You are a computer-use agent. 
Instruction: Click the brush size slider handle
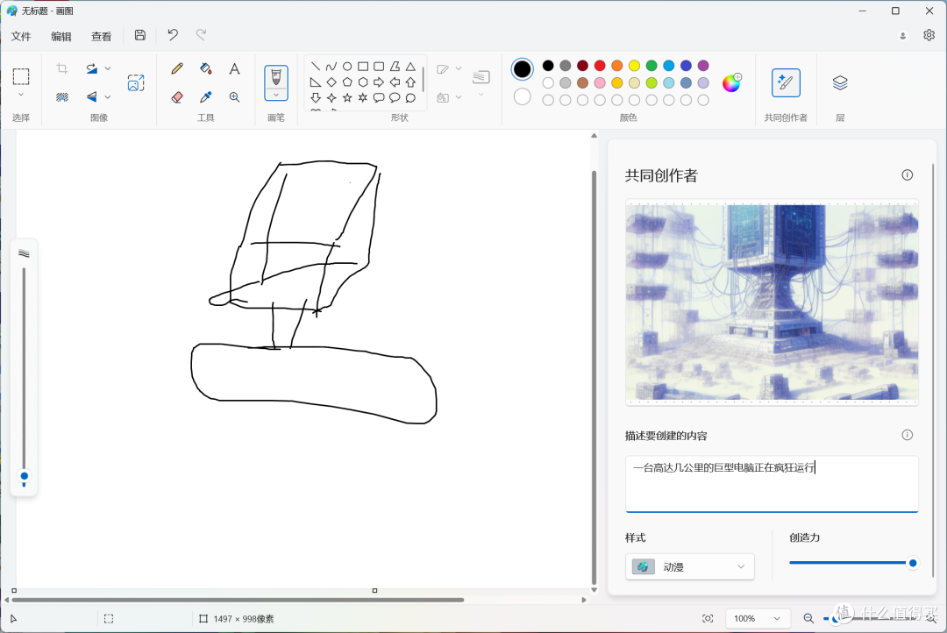click(x=25, y=477)
